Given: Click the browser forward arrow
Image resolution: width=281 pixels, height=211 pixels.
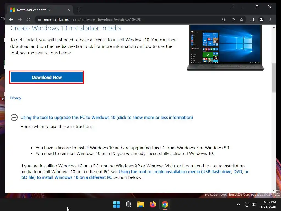Looking at the screenshot, I should tap(20, 20).
